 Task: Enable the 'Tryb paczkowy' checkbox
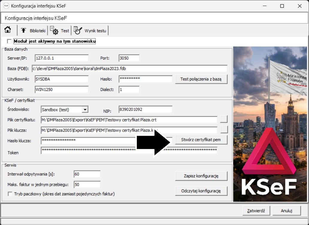(10, 194)
